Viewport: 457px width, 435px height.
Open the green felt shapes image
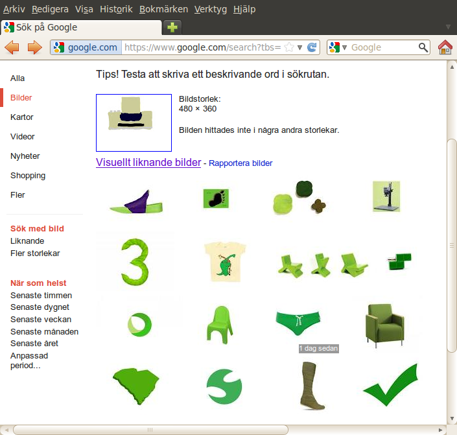point(299,197)
